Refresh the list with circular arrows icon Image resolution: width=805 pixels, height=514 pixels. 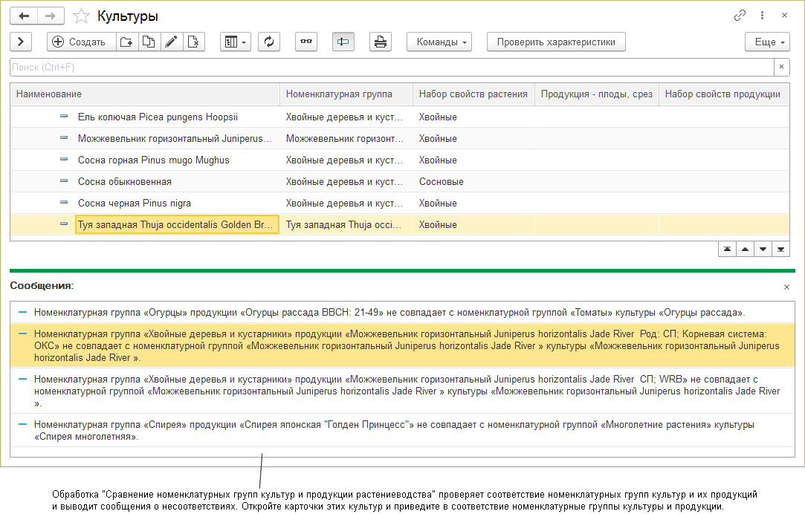[x=268, y=42]
